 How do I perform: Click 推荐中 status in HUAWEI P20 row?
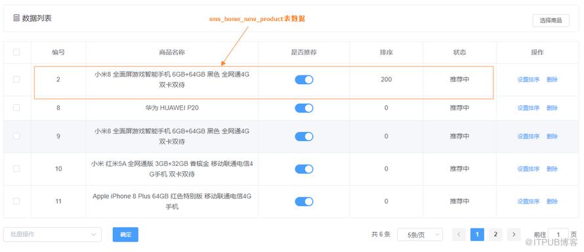(459, 108)
